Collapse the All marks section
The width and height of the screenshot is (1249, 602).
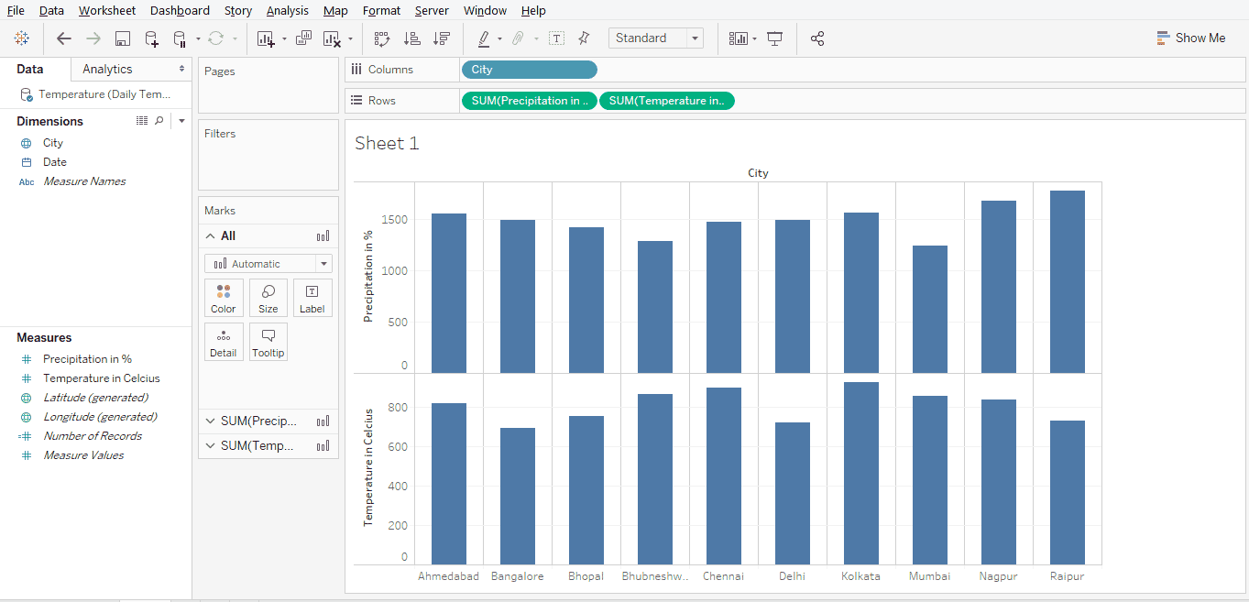pyautogui.click(x=209, y=236)
